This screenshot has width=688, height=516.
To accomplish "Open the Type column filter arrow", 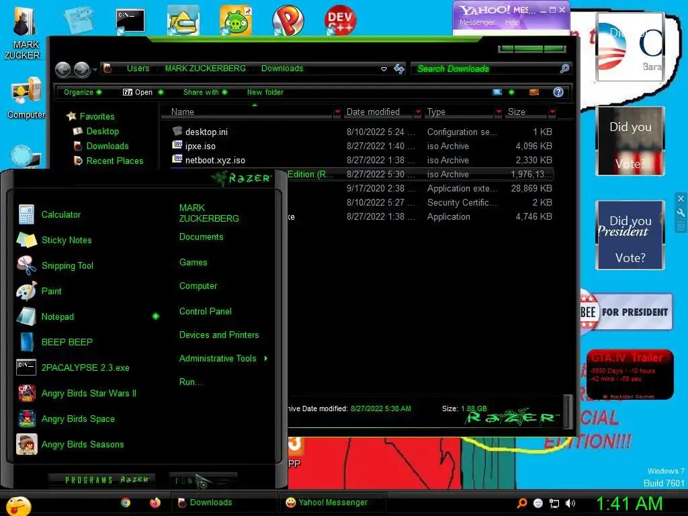I will tap(499, 112).
